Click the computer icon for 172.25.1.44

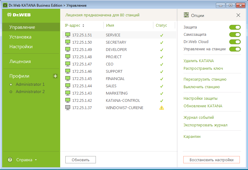point(68,86)
